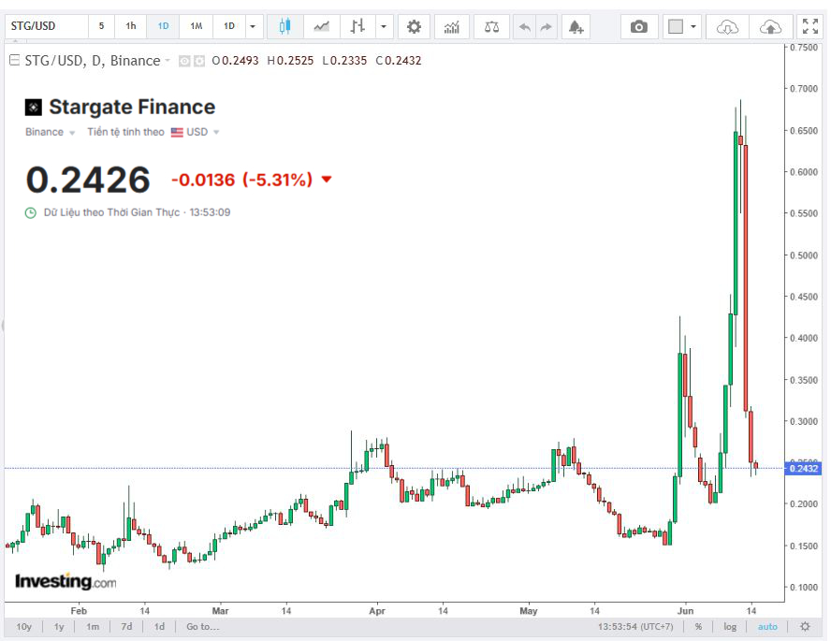
Task: Click the STG/USD symbol input field
Action: [x=47, y=26]
